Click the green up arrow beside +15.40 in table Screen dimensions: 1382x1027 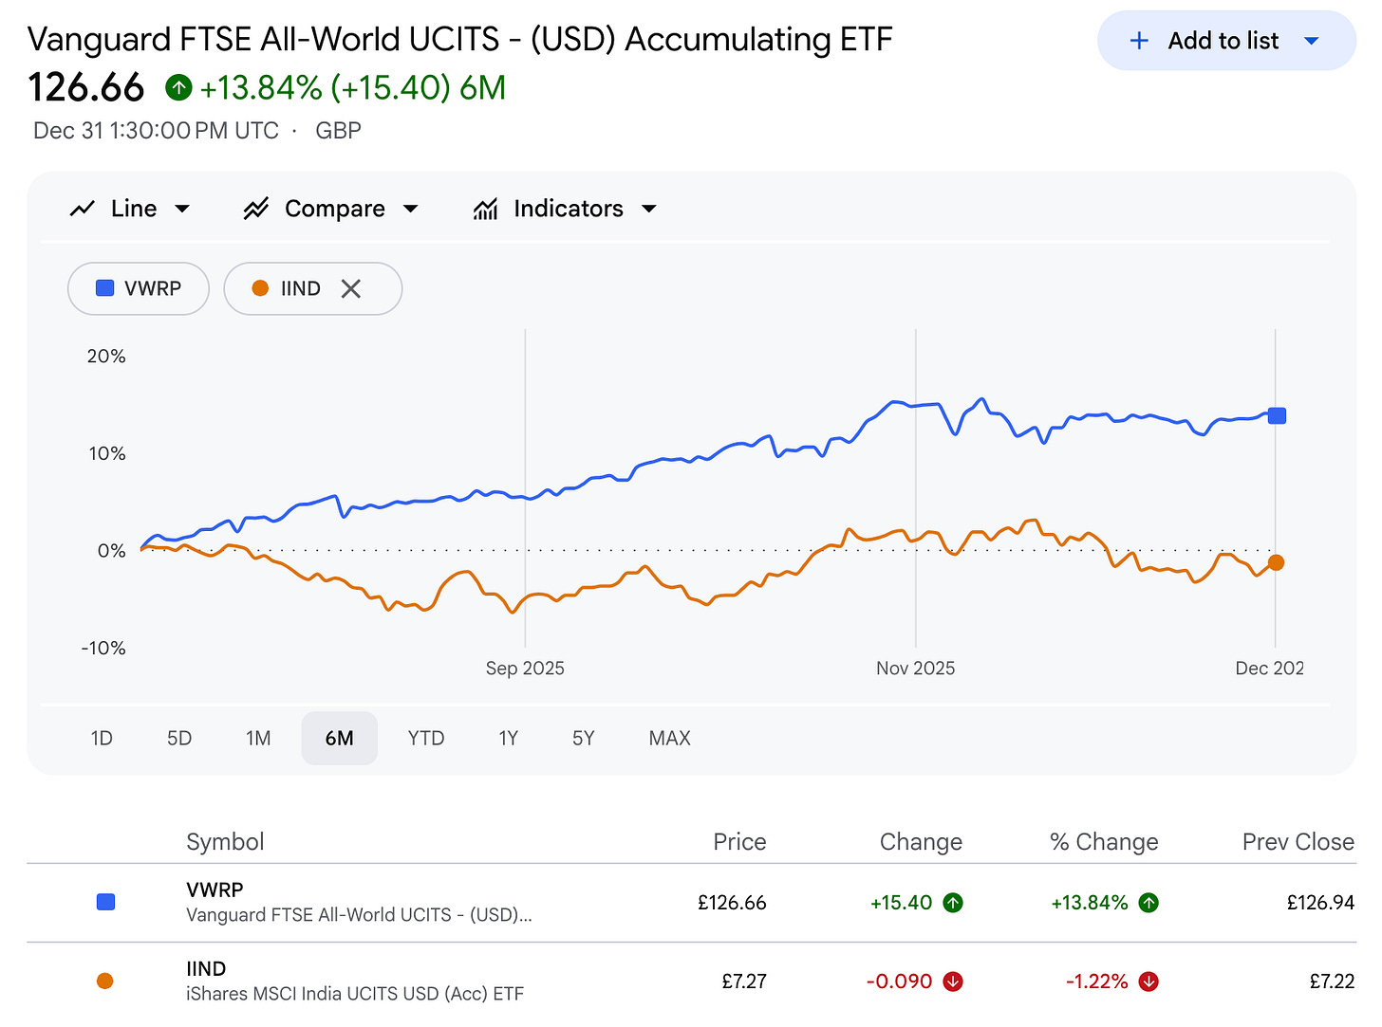pos(953,903)
